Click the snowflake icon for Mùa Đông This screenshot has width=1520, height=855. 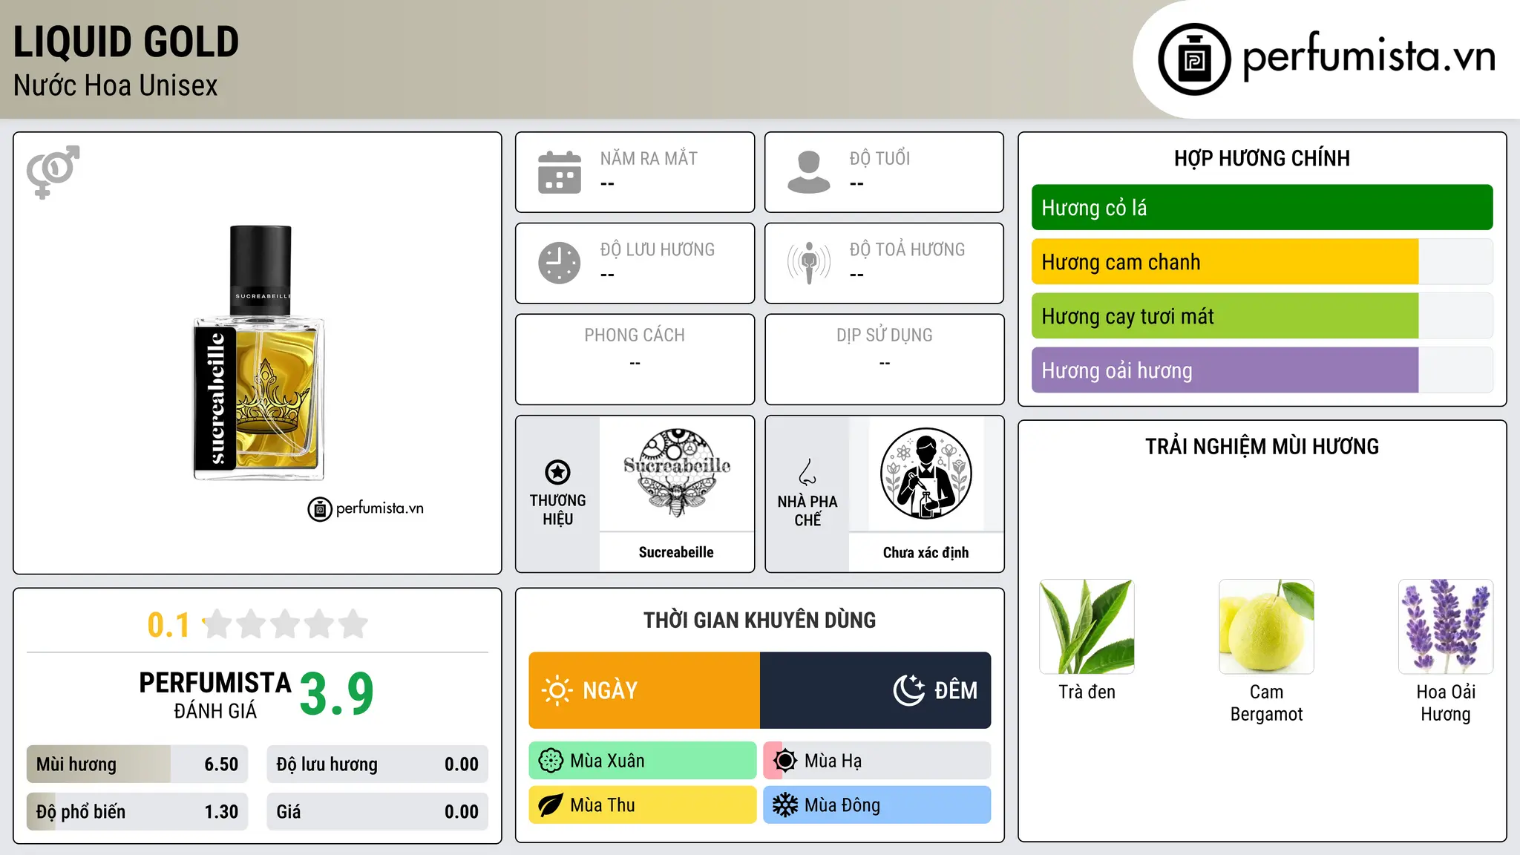(x=785, y=805)
